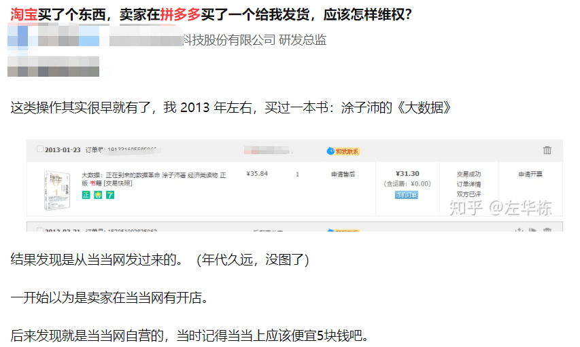Tick the checkbox of the partially visible second order

[x=40, y=230]
